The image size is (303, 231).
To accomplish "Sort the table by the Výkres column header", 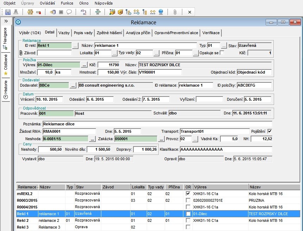I will coord(221,187).
